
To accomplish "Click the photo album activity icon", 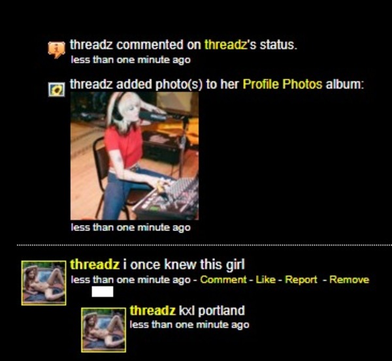I will click(x=56, y=89).
